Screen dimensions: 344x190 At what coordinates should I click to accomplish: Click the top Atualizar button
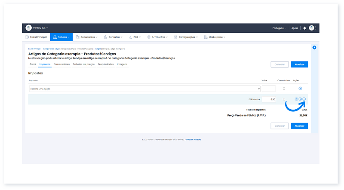[299, 64]
